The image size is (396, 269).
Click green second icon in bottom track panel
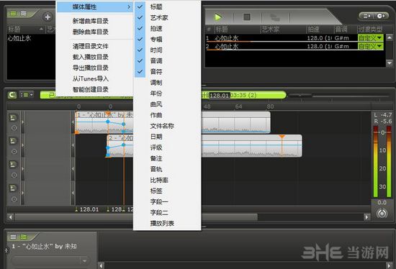pos(24,237)
